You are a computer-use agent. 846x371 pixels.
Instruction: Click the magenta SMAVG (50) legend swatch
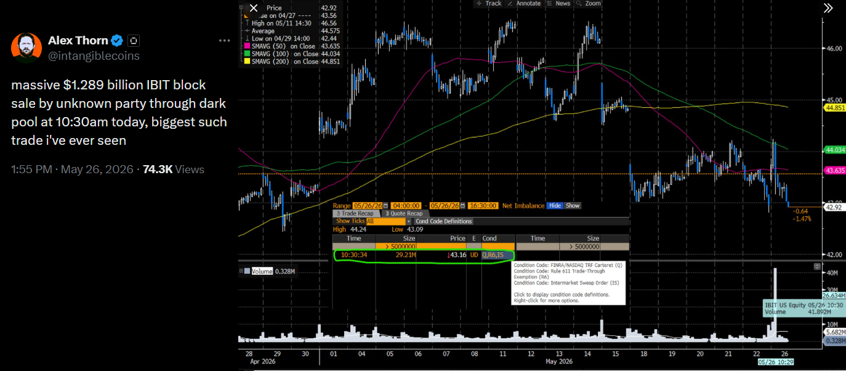pos(246,46)
